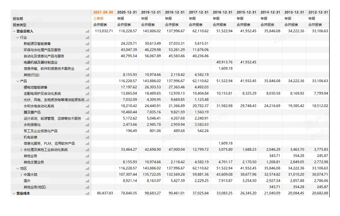Collapse the 行业 category group
Viewport: 340px width, 216px height.
17,38
